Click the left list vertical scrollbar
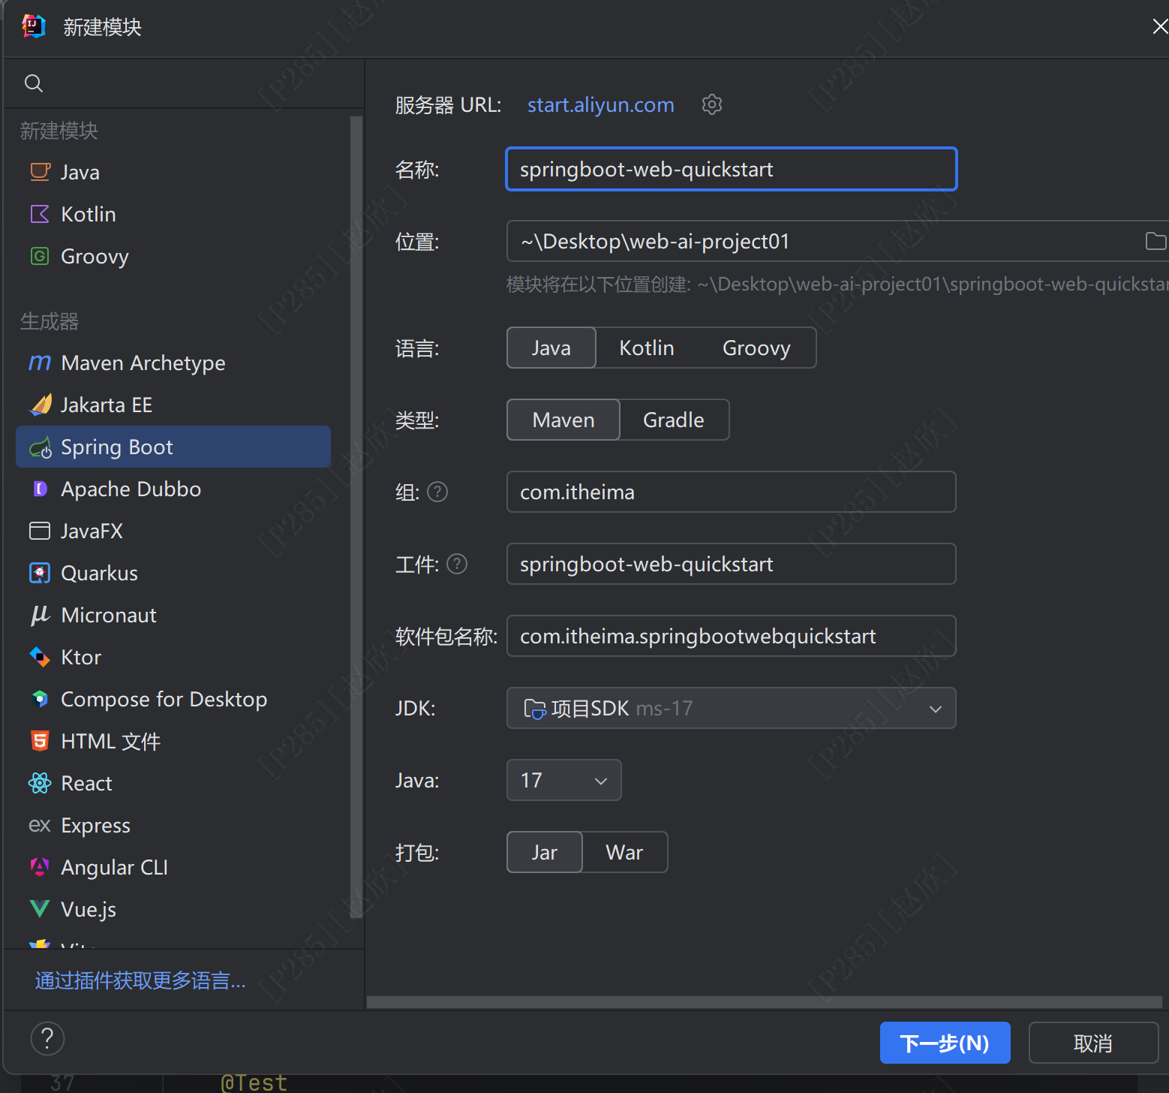 (356, 516)
